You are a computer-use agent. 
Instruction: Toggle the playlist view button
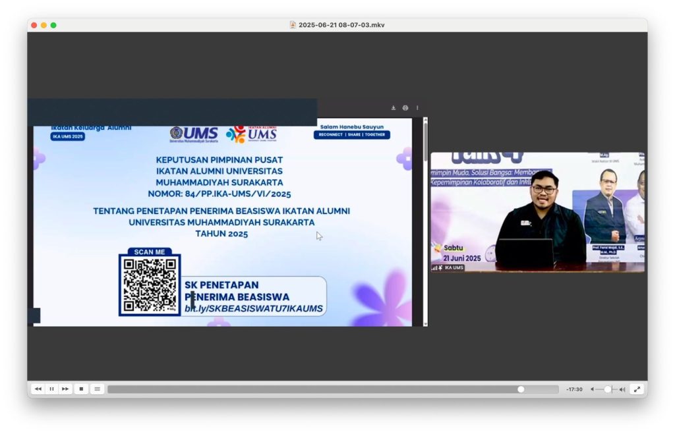(x=98, y=389)
